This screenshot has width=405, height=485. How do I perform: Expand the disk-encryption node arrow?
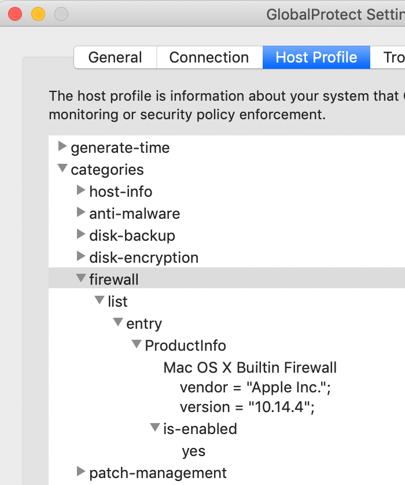pos(81,256)
